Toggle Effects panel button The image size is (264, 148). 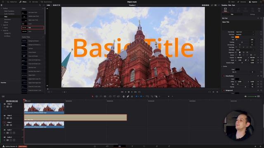coord(23,2)
